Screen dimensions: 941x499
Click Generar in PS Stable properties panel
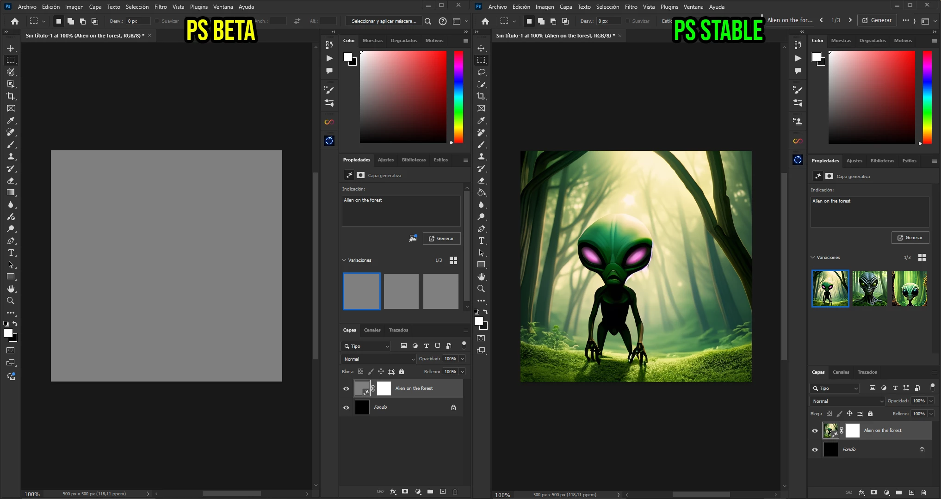pyautogui.click(x=910, y=237)
